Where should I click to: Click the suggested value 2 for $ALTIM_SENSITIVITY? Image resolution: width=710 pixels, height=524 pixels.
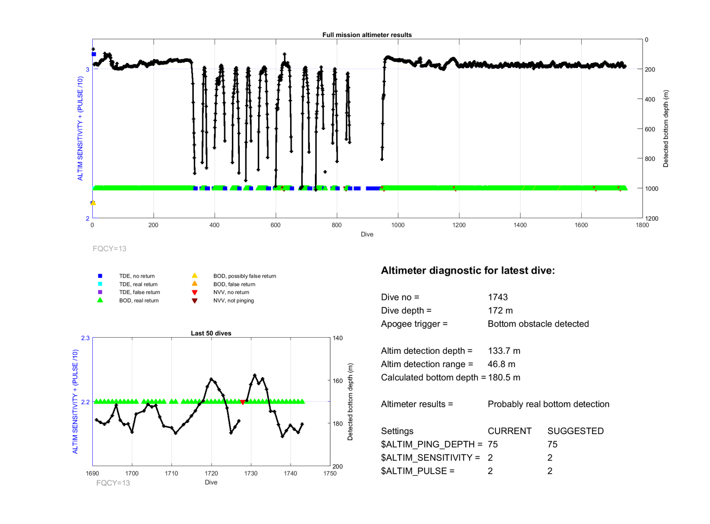550,457
